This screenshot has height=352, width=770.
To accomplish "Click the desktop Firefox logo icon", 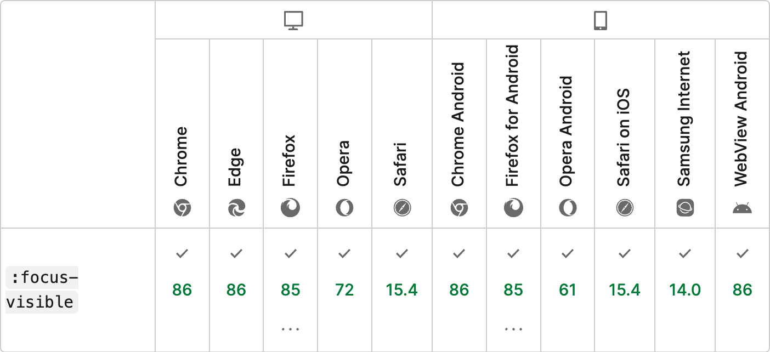I will click(291, 208).
